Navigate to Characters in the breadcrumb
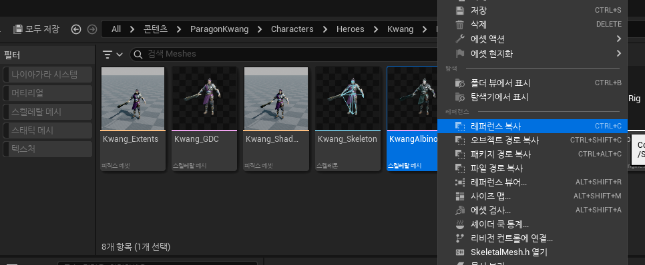 [x=292, y=29]
